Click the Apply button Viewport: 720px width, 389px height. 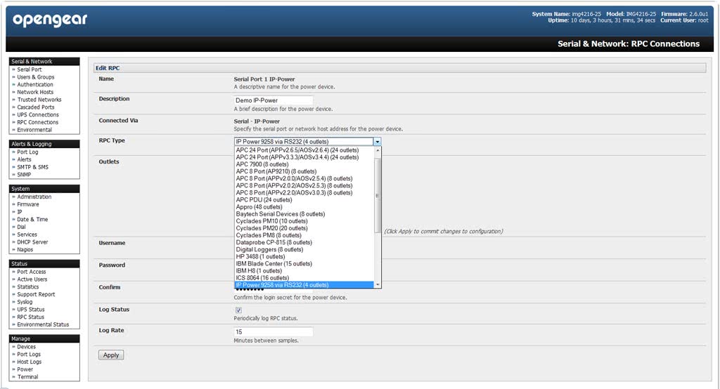[x=111, y=355]
